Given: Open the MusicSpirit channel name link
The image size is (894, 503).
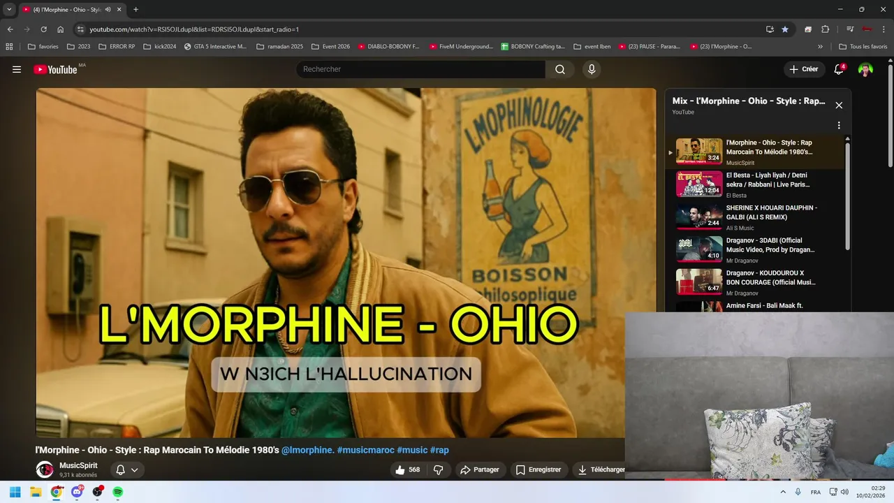Looking at the screenshot, I should click(78, 465).
